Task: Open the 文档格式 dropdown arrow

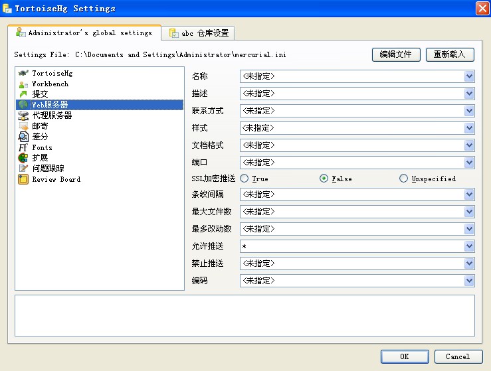Action: tap(469, 145)
